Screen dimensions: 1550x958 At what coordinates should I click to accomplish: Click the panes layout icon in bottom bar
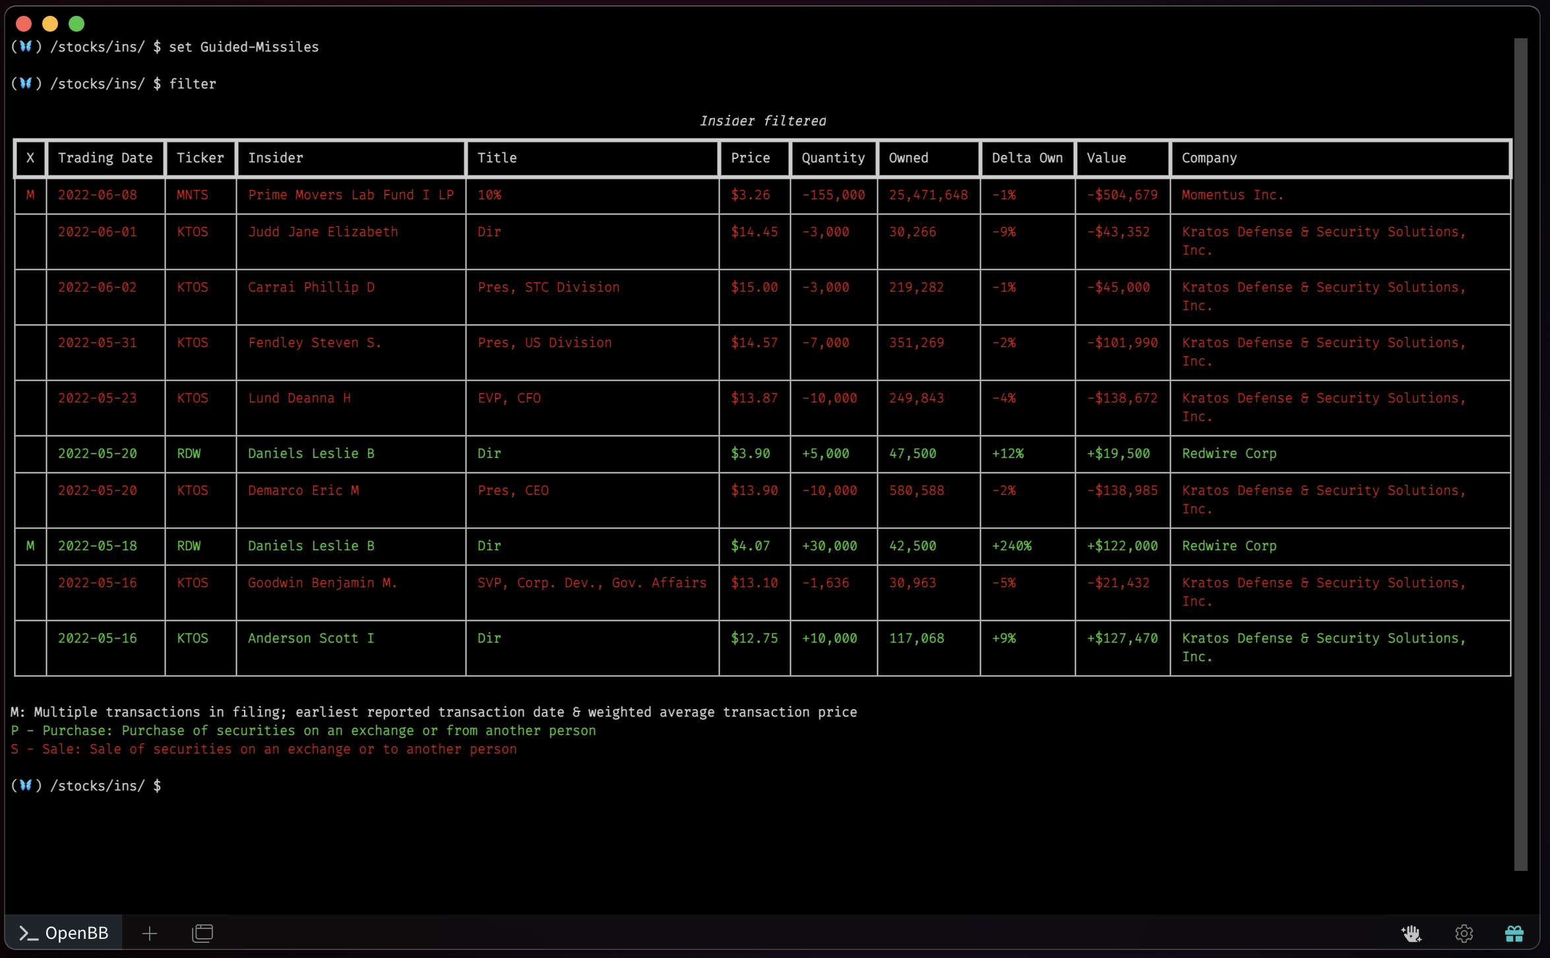(202, 933)
